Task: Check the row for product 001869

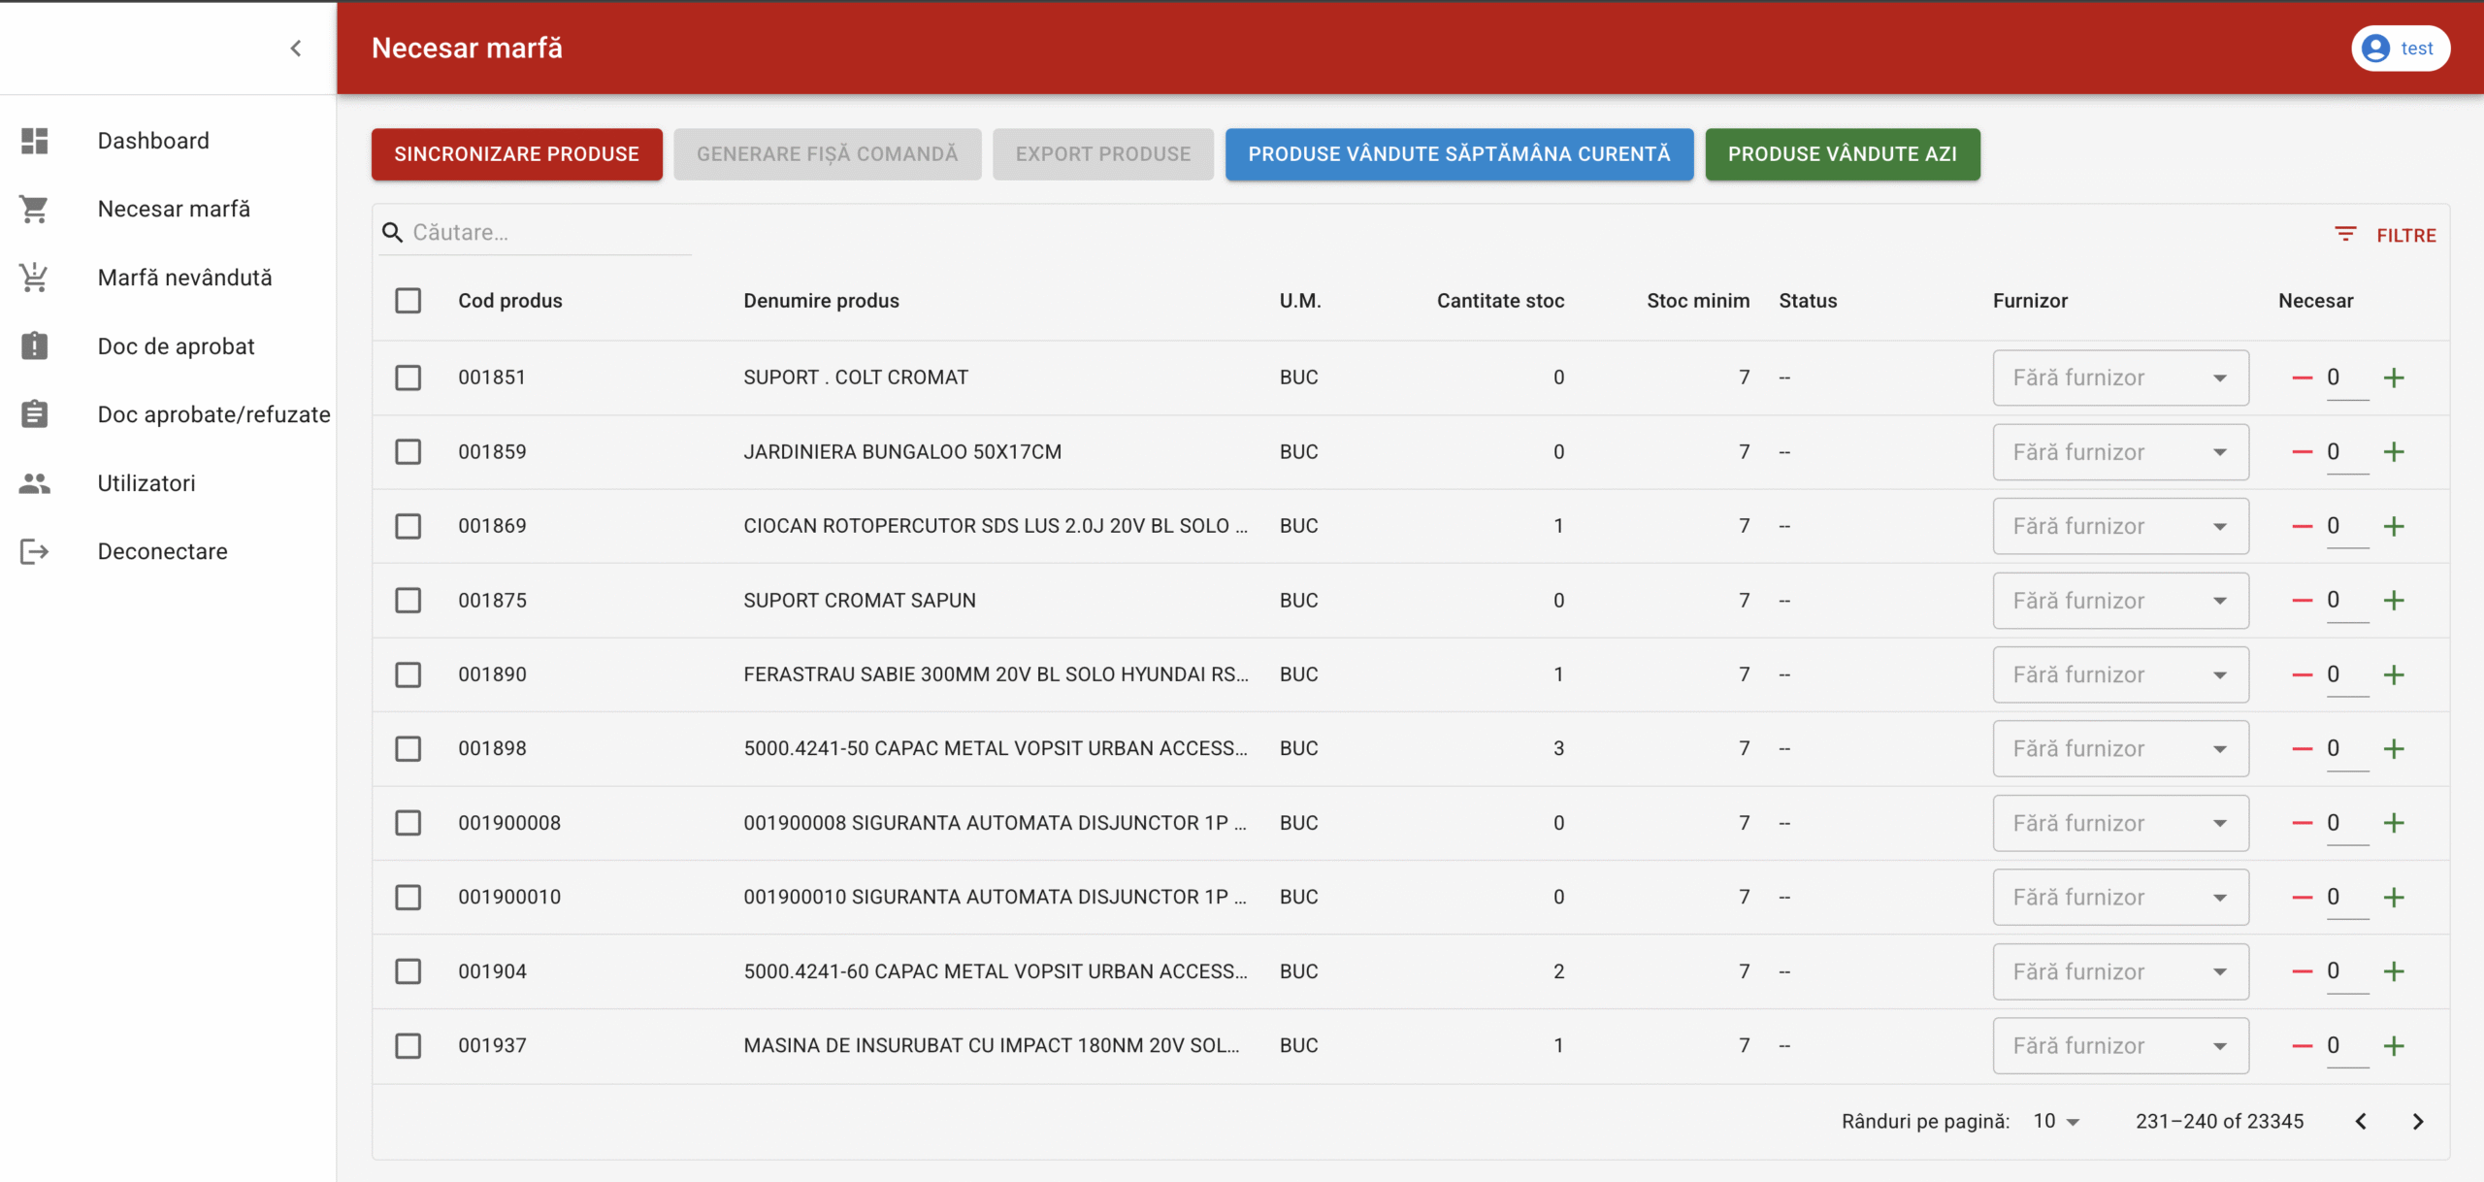Action: click(409, 526)
